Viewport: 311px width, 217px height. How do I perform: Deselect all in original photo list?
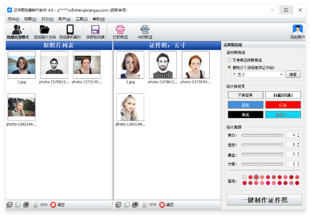coord(18,205)
